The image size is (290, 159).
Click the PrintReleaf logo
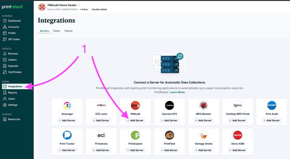click(12, 7)
